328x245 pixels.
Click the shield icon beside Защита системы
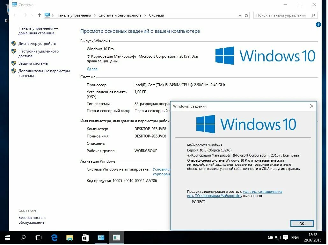click(14, 63)
